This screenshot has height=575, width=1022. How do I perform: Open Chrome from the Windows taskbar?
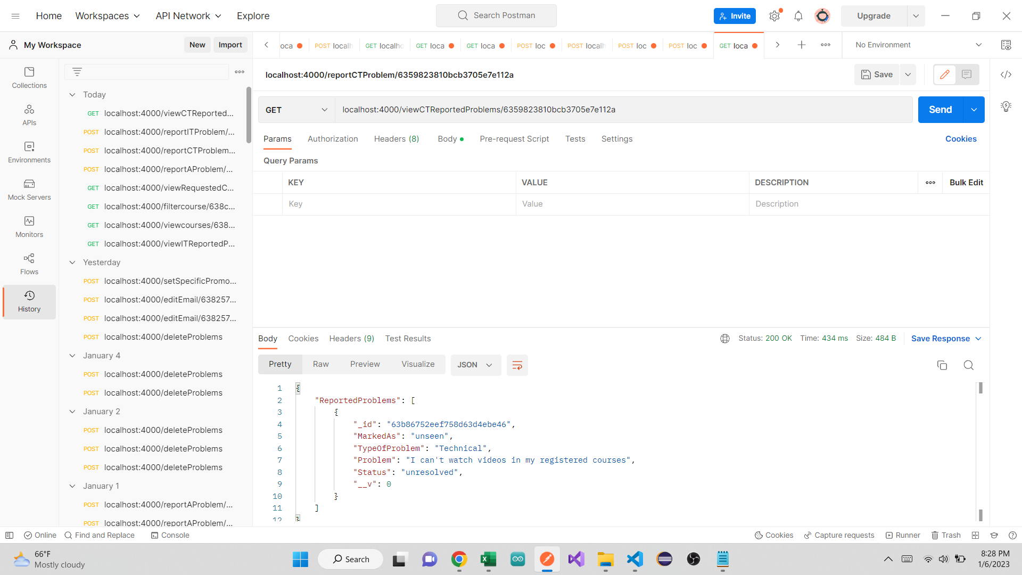click(459, 559)
